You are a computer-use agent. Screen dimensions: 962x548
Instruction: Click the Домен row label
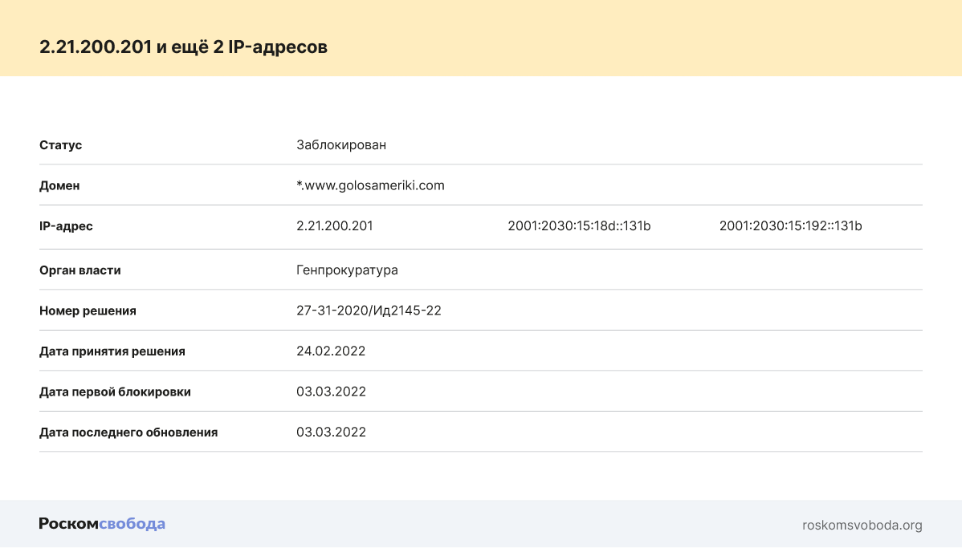(59, 185)
